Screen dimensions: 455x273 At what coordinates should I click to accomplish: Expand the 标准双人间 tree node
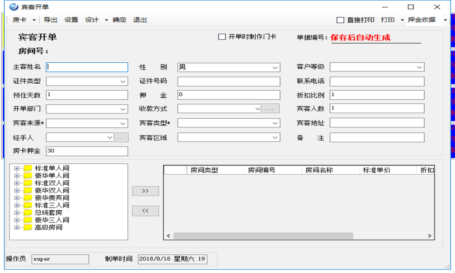click(17, 183)
